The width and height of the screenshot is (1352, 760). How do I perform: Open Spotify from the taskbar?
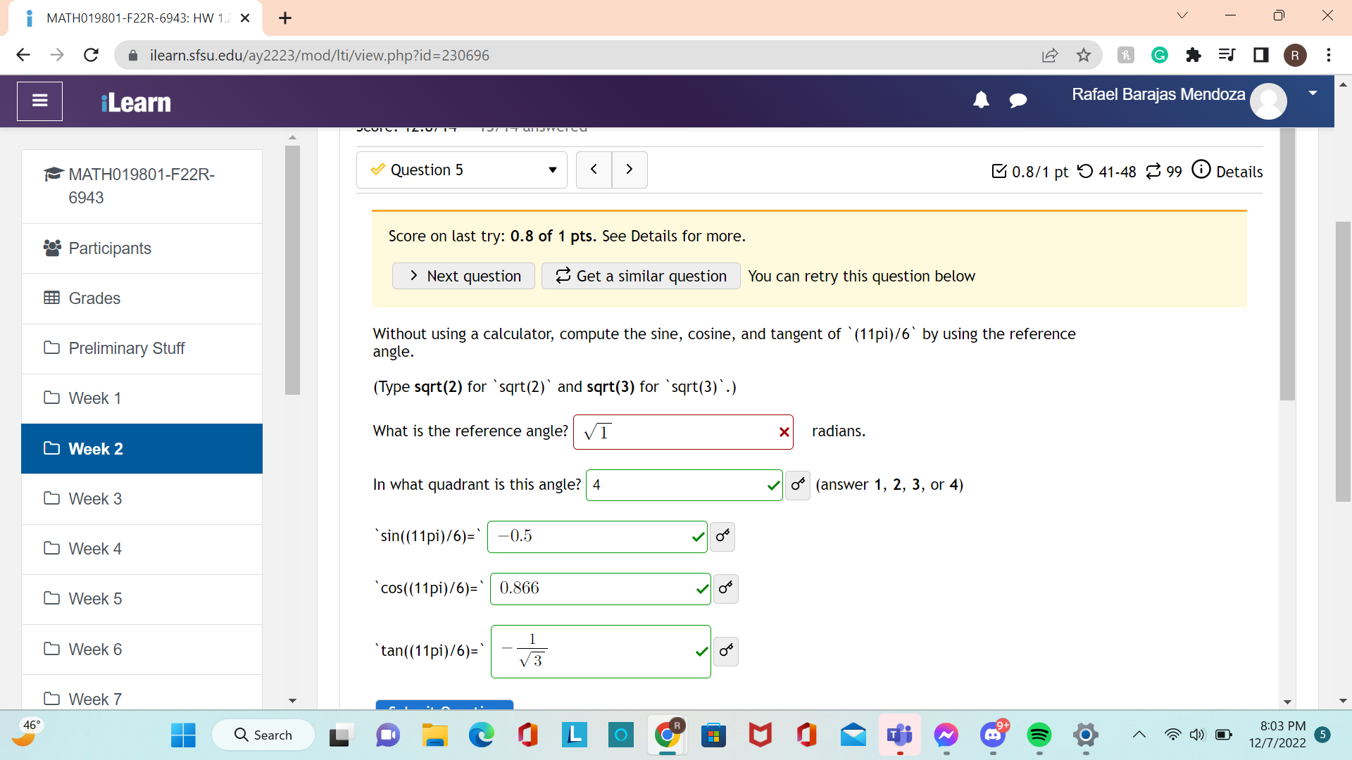pyautogui.click(x=1039, y=735)
